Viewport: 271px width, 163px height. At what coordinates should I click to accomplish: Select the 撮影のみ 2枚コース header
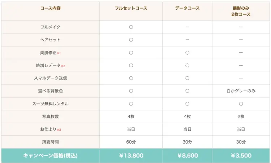coord(241,11)
